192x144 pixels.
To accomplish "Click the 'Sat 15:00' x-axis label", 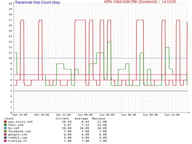I will pos(20,115).
